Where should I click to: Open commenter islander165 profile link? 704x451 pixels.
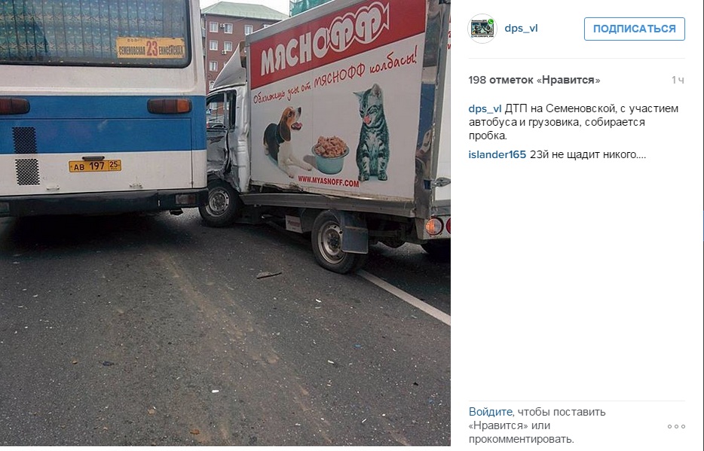pos(497,154)
